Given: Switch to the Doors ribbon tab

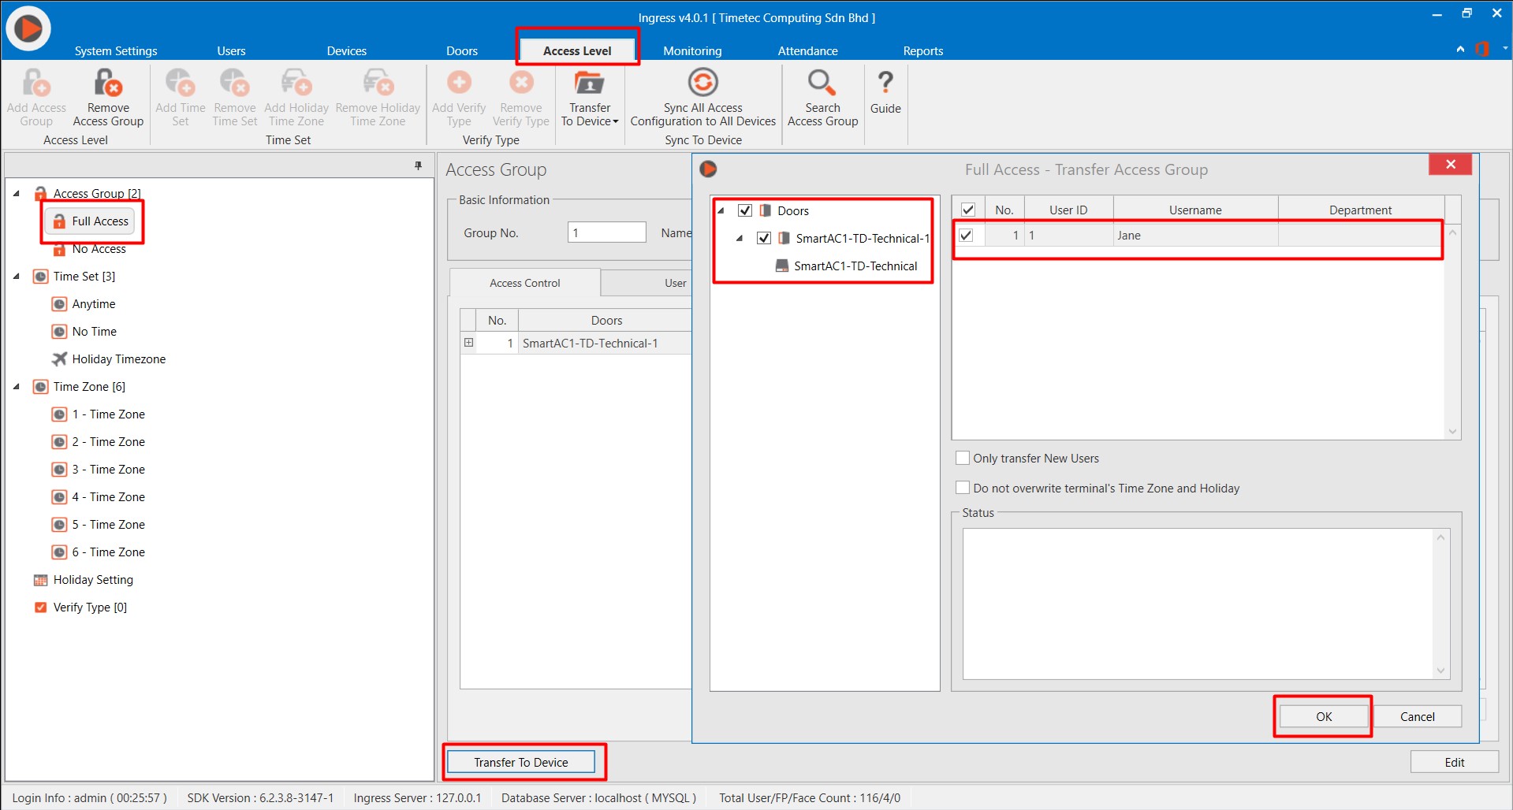Looking at the screenshot, I should click(462, 50).
